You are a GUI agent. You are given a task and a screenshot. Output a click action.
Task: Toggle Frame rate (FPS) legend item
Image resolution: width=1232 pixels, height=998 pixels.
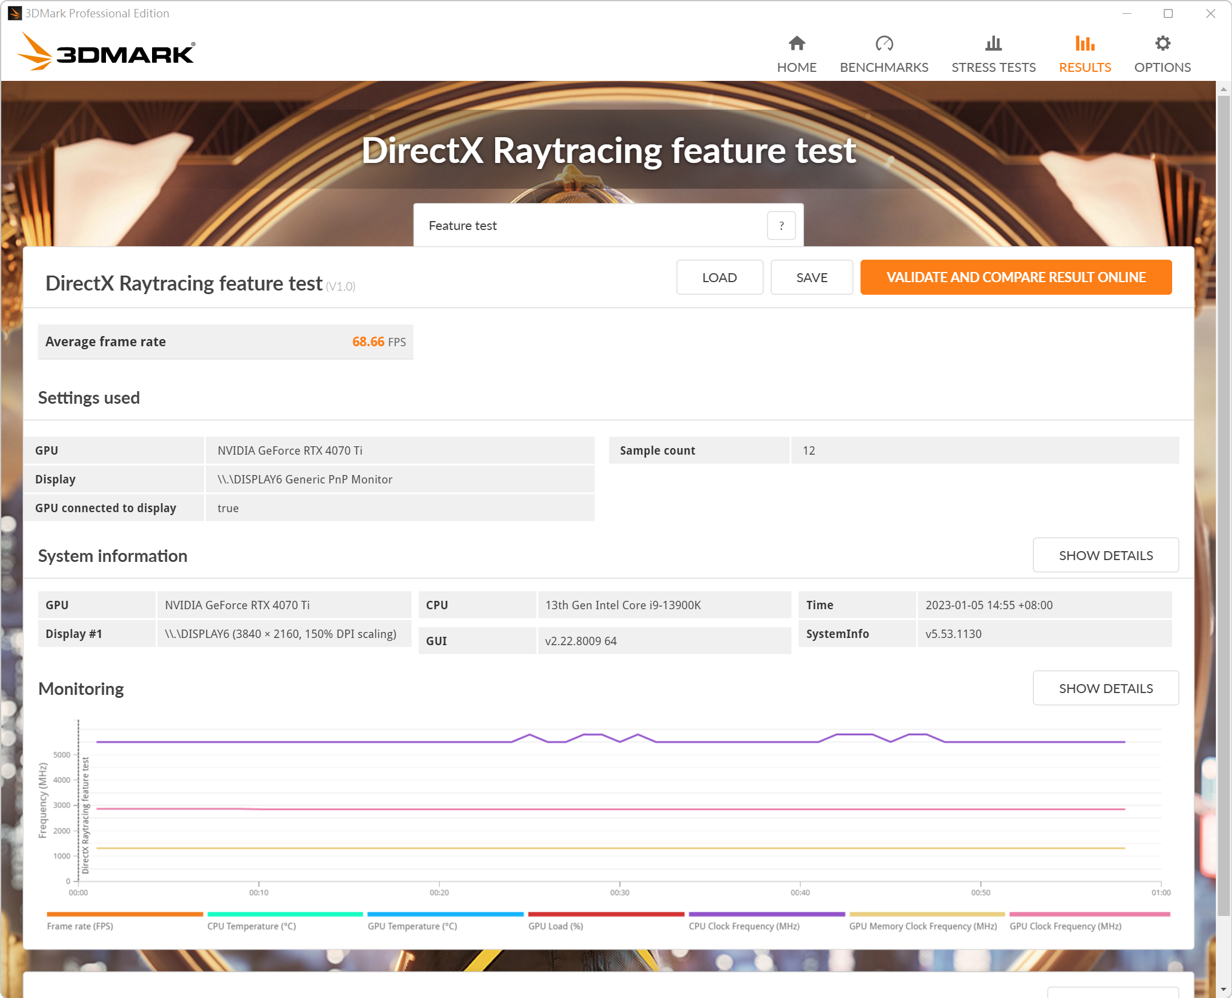coord(125,921)
